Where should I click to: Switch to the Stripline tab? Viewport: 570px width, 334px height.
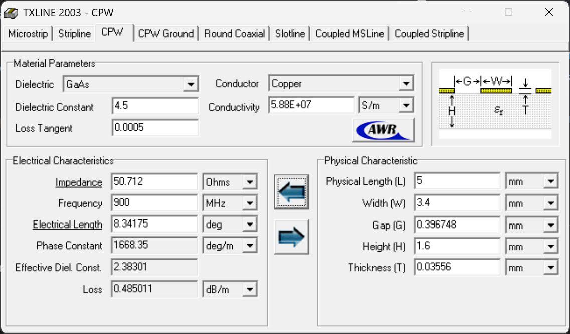pos(74,34)
